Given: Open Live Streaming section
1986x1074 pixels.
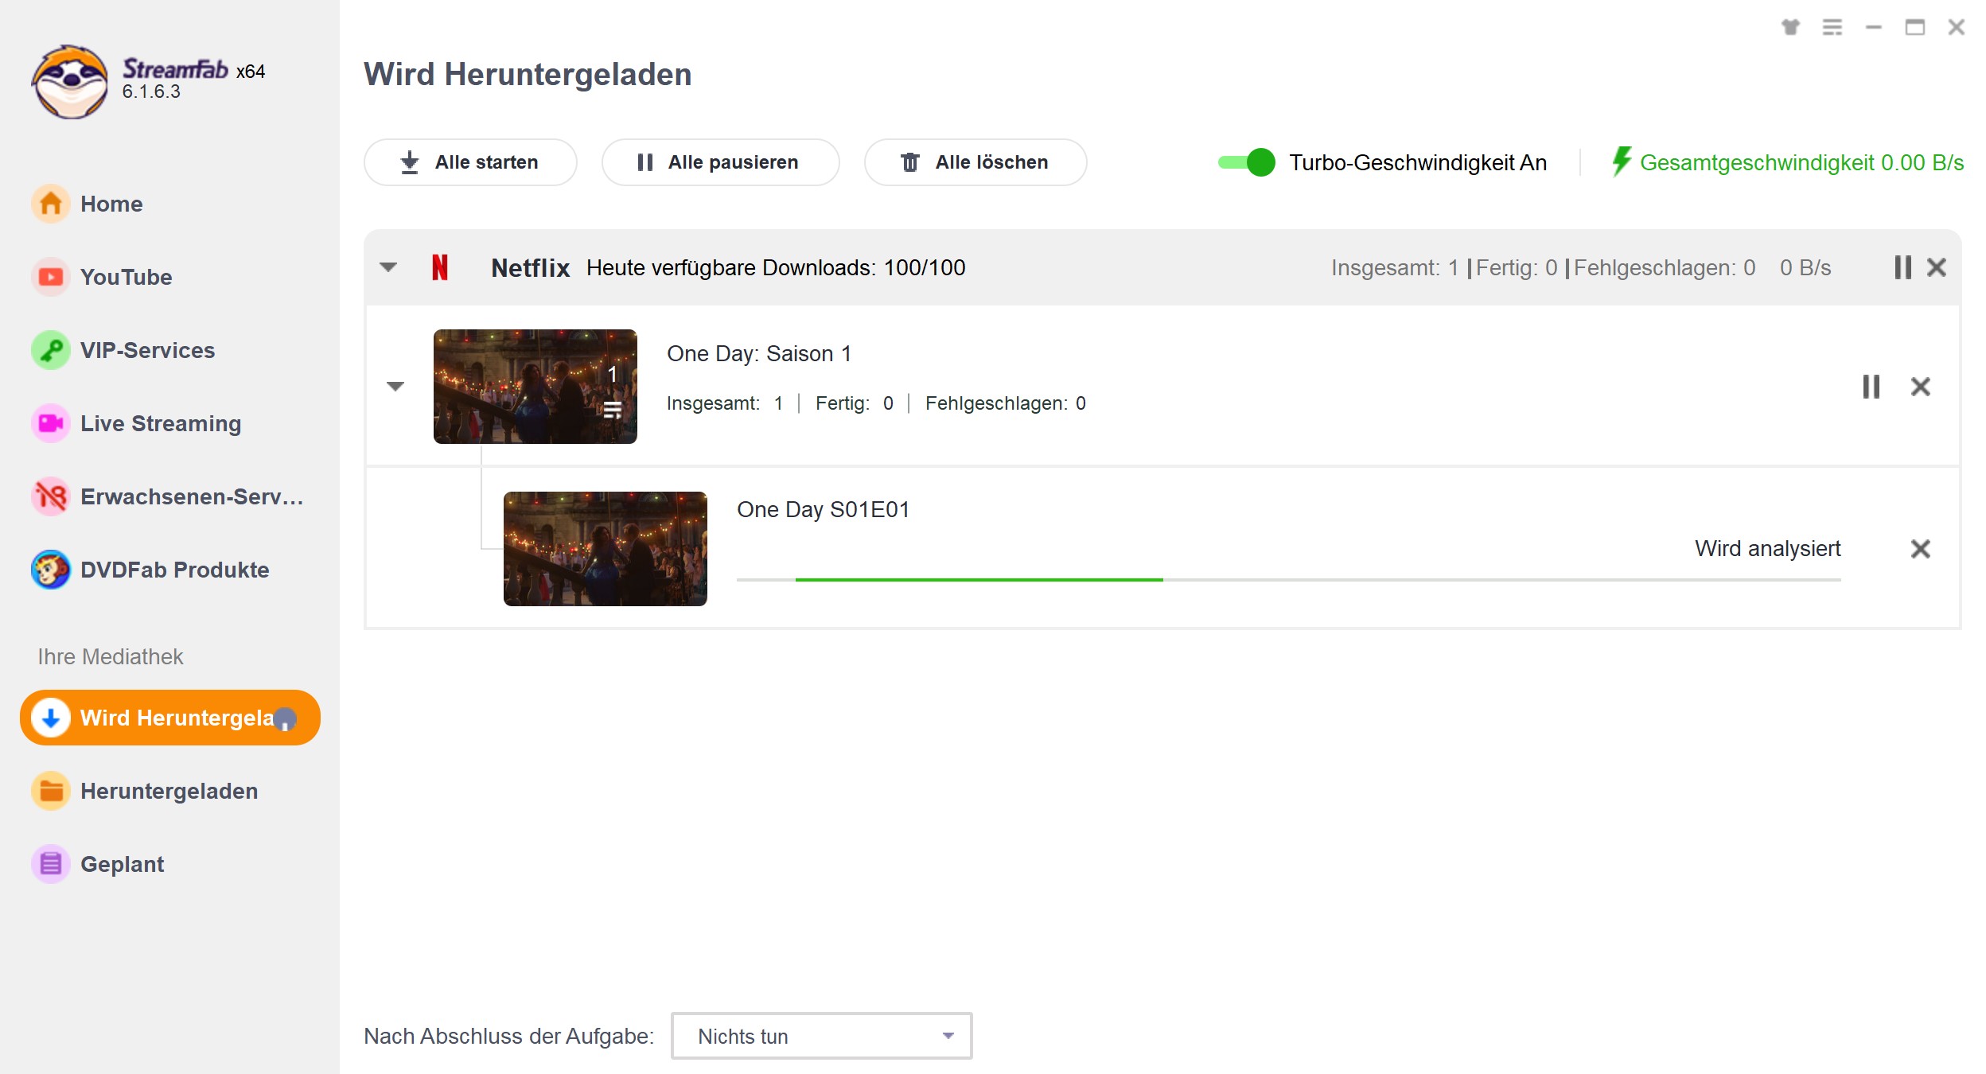Looking at the screenshot, I should (162, 423).
